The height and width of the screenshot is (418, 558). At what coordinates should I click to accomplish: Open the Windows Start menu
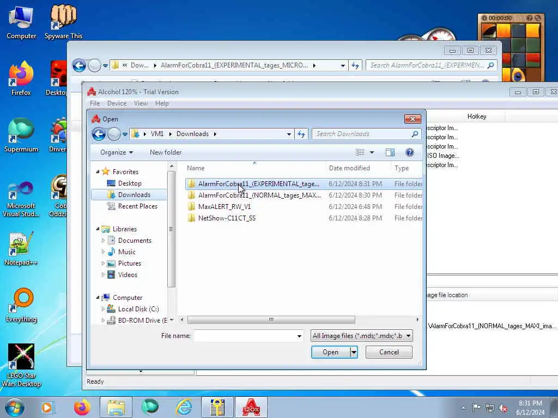coord(15,407)
